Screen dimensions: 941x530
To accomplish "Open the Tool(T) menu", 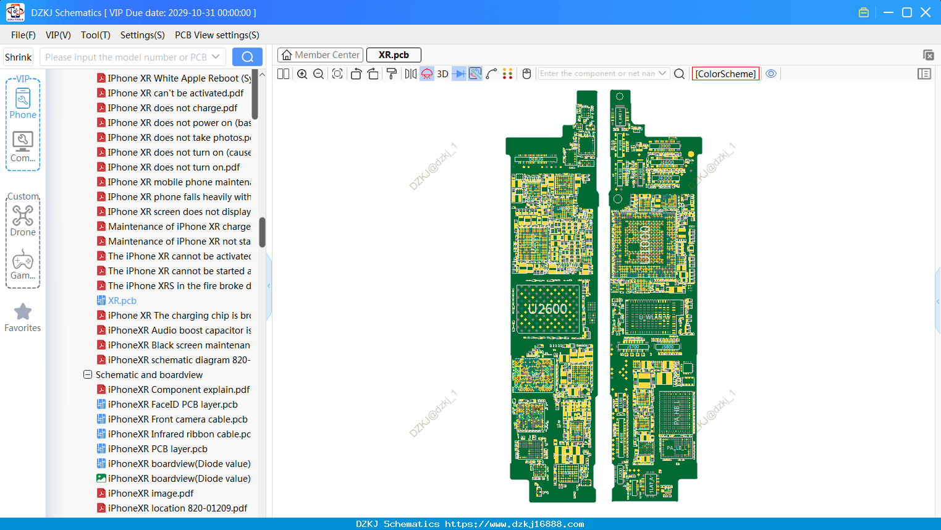I will click(96, 35).
